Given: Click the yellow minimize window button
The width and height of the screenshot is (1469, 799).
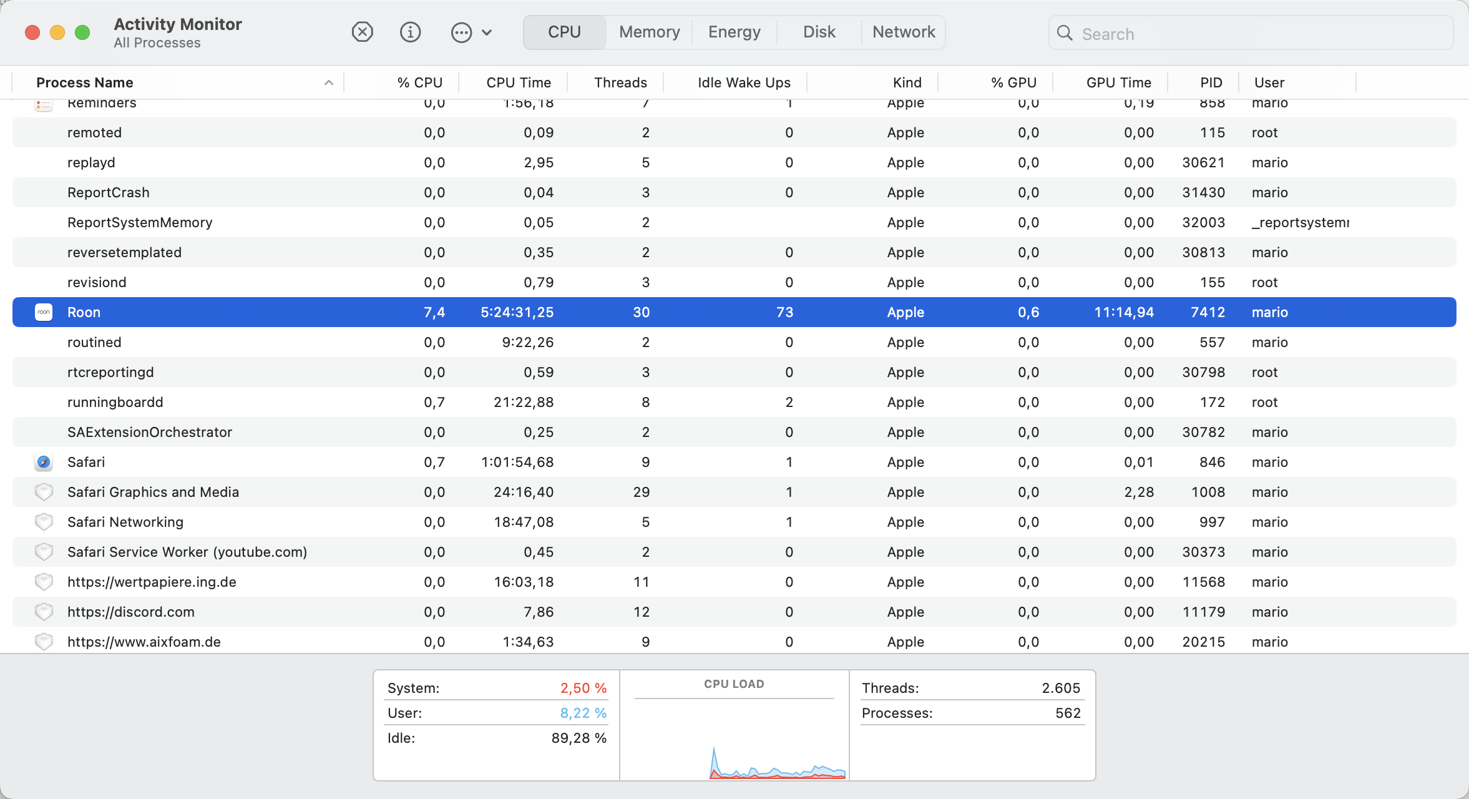Looking at the screenshot, I should (x=57, y=32).
